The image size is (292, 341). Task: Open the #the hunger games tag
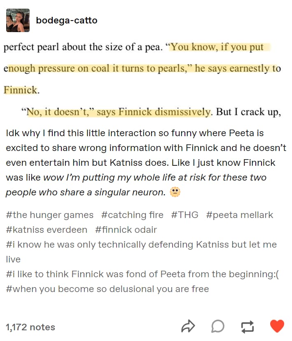click(x=50, y=215)
